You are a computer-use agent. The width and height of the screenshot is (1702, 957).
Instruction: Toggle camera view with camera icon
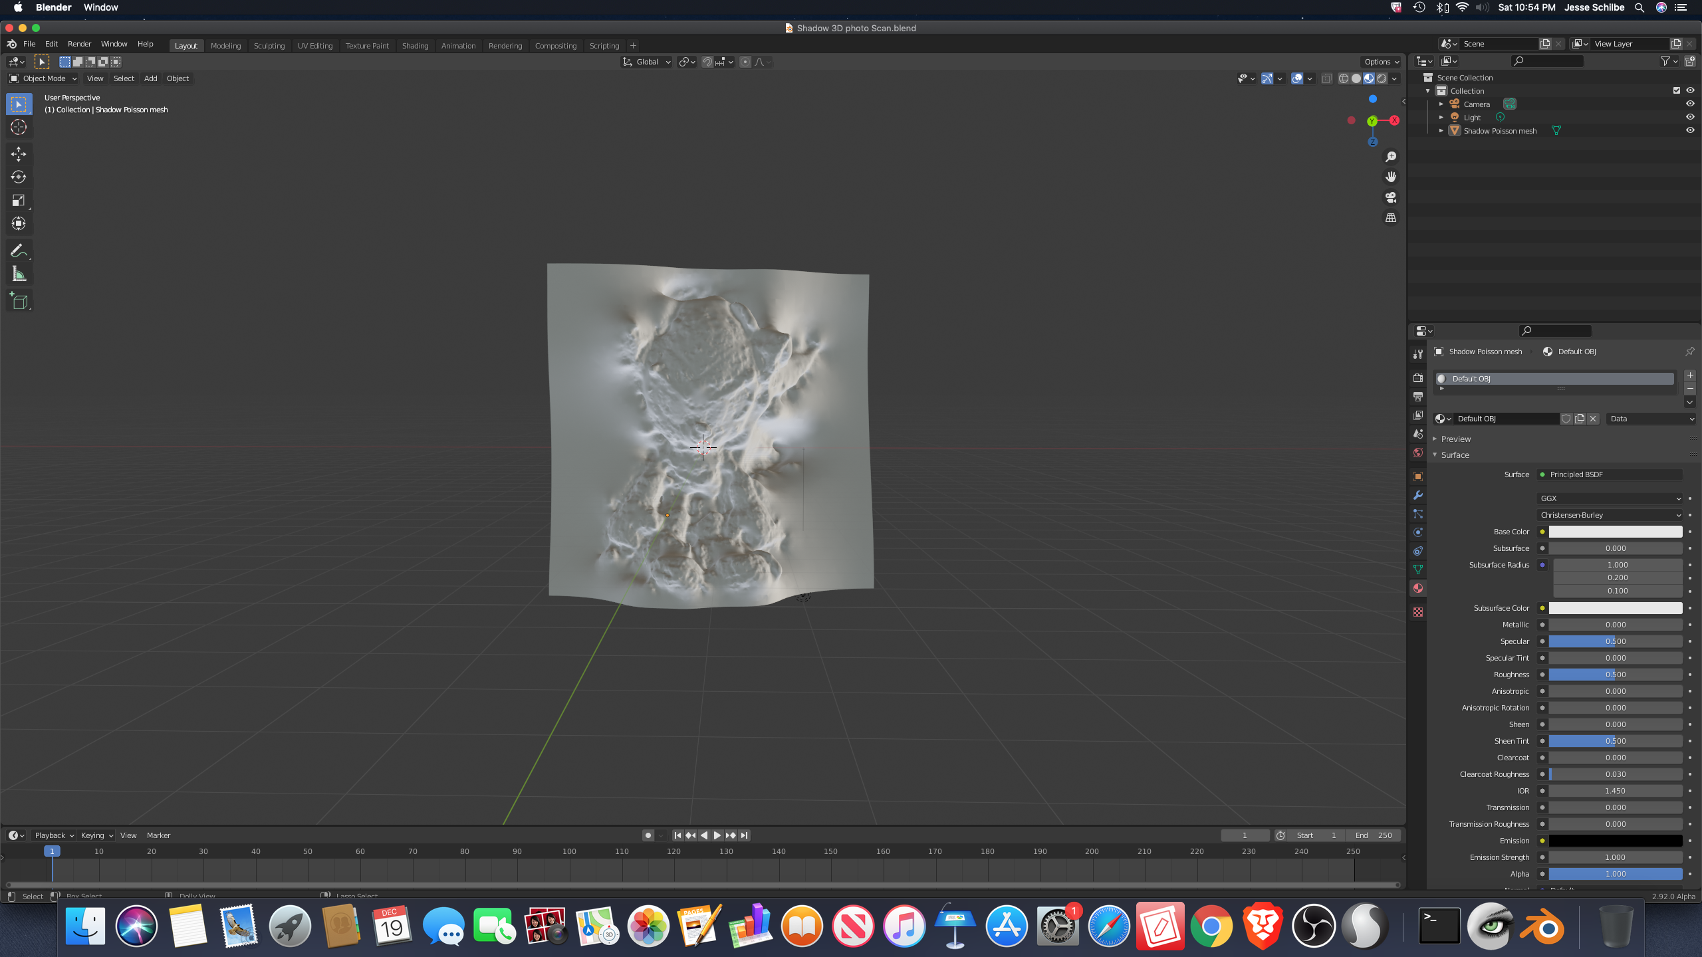tap(1390, 197)
